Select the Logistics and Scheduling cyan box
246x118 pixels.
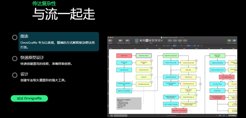(217, 63)
